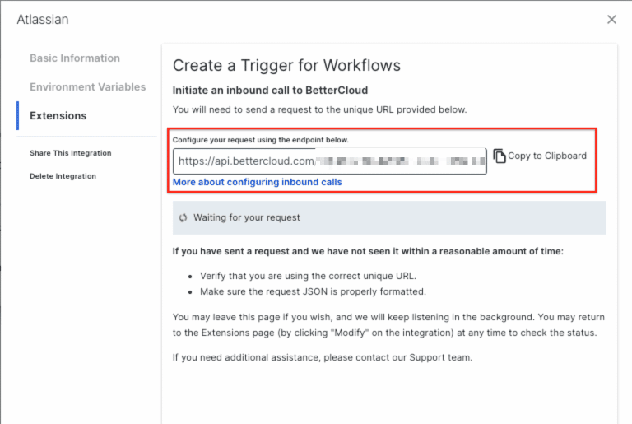Switch to Environment Variables tab
Viewport: 632px width, 424px height.
[88, 86]
